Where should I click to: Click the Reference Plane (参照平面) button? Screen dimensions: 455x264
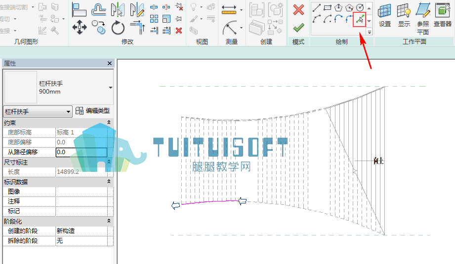(423, 19)
